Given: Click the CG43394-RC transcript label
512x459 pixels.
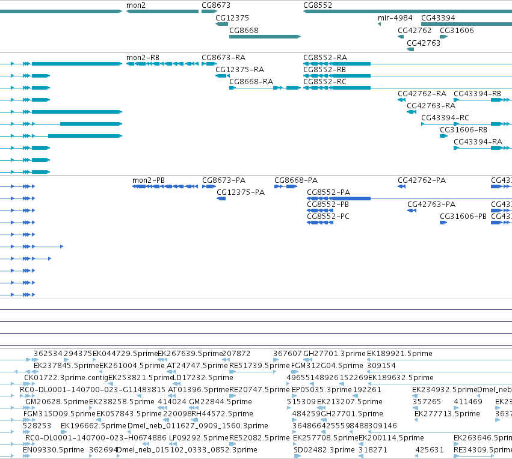Looking at the screenshot, I should pos(445,117).
